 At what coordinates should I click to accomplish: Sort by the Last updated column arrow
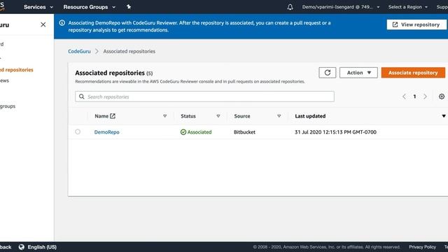(443, 116)
